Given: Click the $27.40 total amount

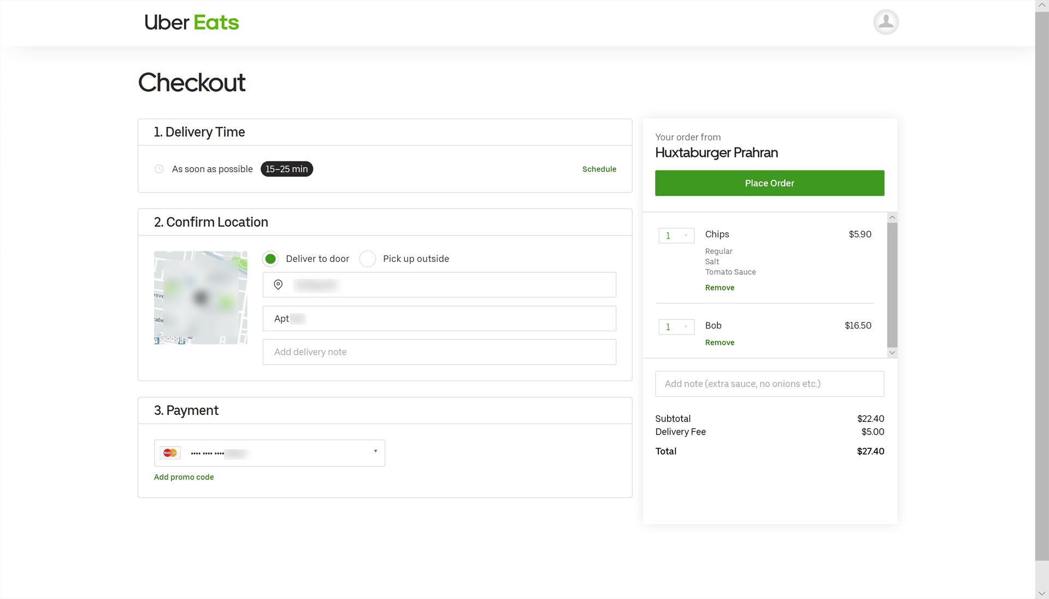Looking at the screenshot, I should point(870,451).
